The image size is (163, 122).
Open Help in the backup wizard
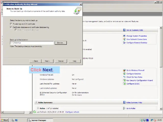[75, 61]
